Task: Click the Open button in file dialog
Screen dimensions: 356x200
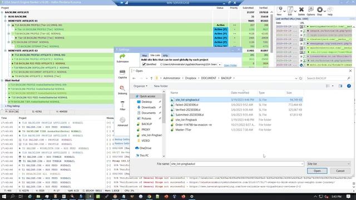Action: tap(317, 171)
